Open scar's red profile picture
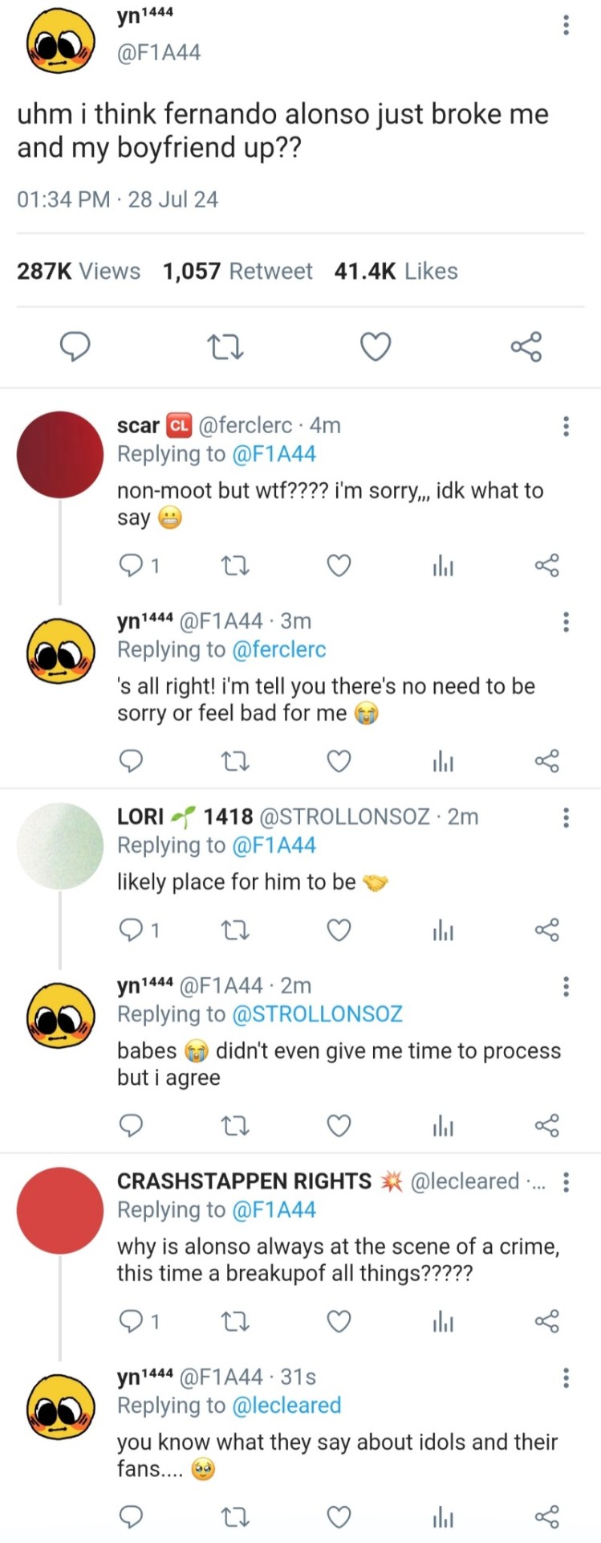Screen dimensions: 601x1543 click(x=60, y=454)
